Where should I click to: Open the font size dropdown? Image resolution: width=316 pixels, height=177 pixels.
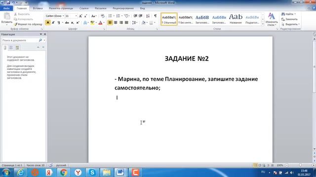click(x=76, y=16)
